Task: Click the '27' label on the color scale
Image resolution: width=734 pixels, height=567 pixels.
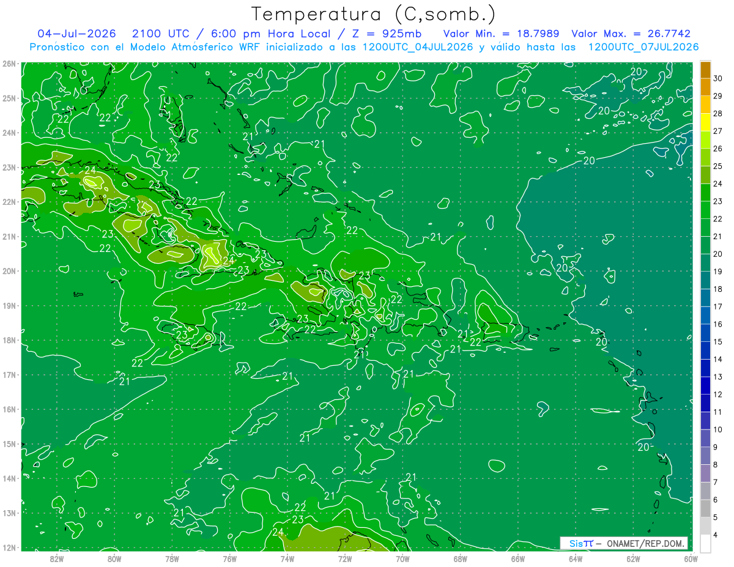Action: click(717, 131)
